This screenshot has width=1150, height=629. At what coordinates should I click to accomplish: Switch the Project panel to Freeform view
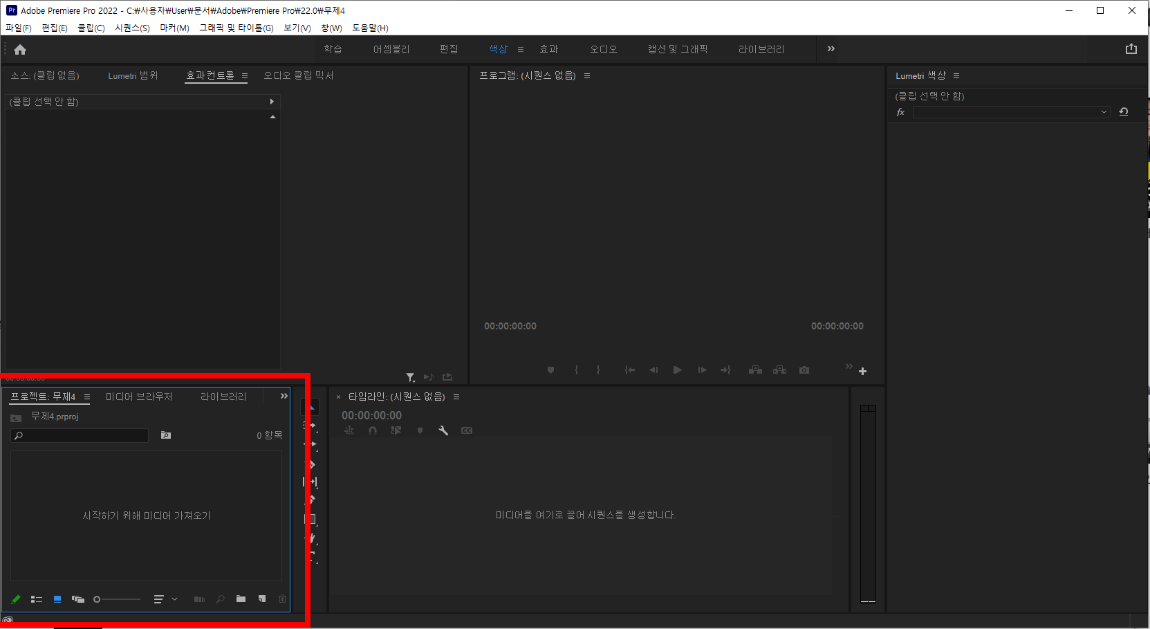tap(78, 599)
